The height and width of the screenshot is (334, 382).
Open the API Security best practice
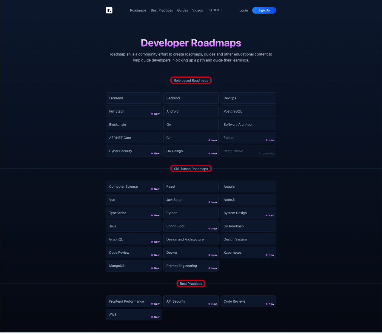click(x=191, y=301)
